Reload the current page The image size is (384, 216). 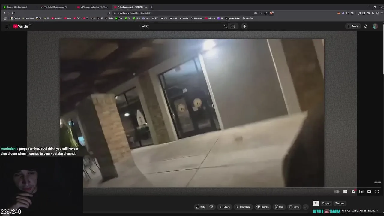(x=13, y=13)
